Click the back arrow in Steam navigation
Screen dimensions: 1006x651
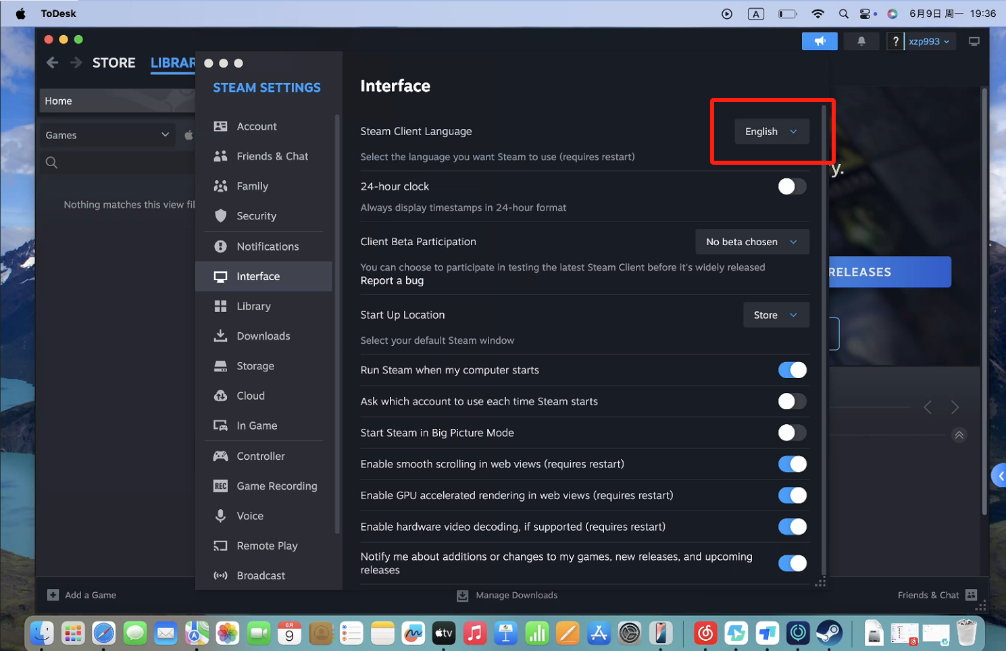(x=52, y=63)
